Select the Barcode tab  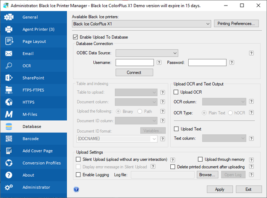[33, 139]
